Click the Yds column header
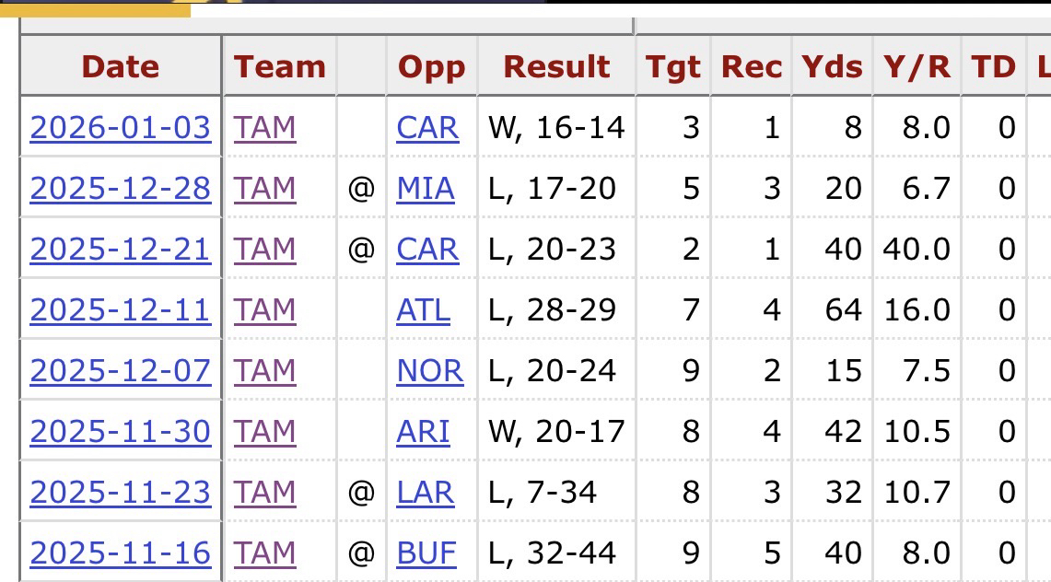This screenshot has width=1051, height=582. 832,66
